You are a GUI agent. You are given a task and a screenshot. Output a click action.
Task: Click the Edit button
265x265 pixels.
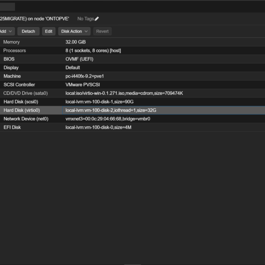[48, 31]
